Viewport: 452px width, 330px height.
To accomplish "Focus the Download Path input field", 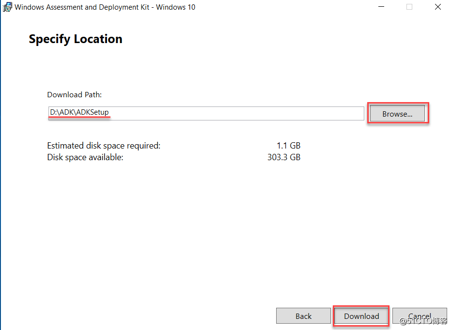I will coord(206,113).
